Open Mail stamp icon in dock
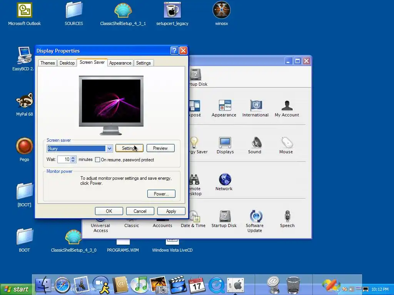 [81, 285]
